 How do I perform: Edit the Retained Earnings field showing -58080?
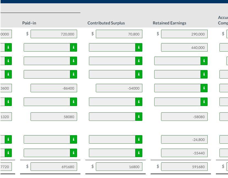coord(184,116)
